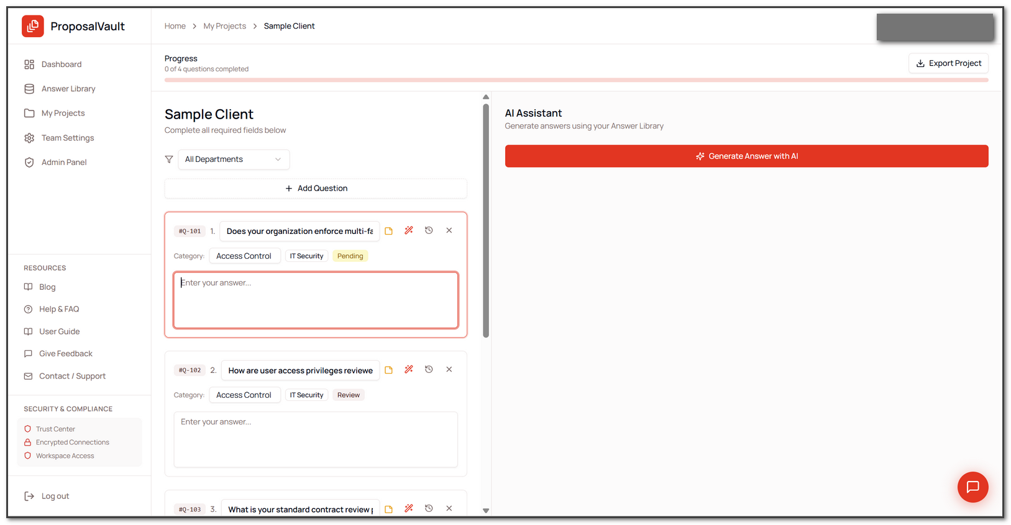Viewport: 1011px width, 525px height.
Task: Click the note icon for question Q-101
Action: [389, 231]
